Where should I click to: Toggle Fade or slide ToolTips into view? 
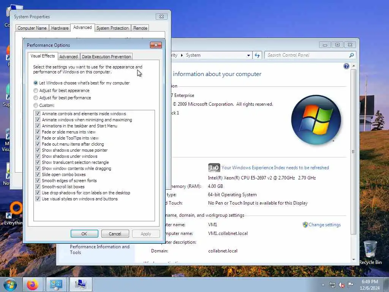pos(38,138)
